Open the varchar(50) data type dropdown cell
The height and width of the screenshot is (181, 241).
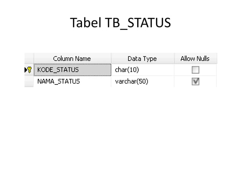pos(142,81)
